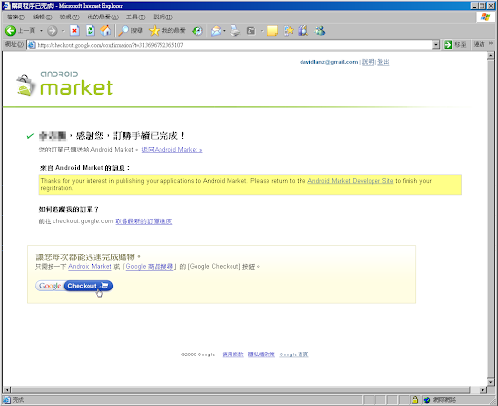Click the Search magnifier toolbar button

click(x=130, y=31)
